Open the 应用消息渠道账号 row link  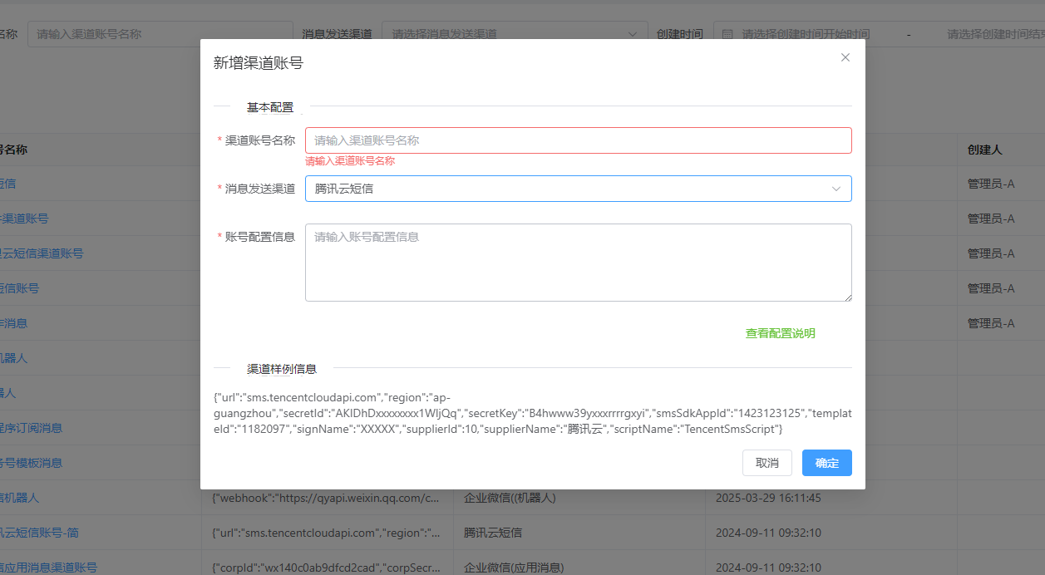click(48, 568)
